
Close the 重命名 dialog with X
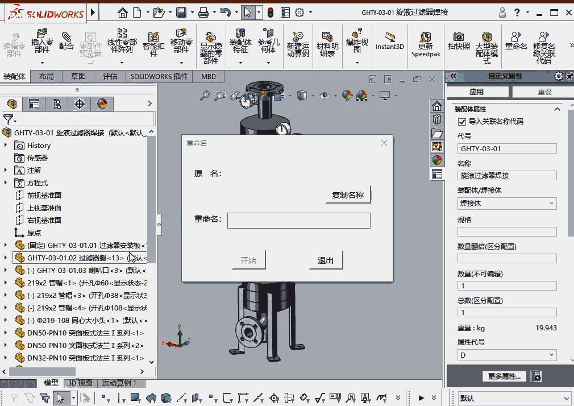click(x=384, y=143)
